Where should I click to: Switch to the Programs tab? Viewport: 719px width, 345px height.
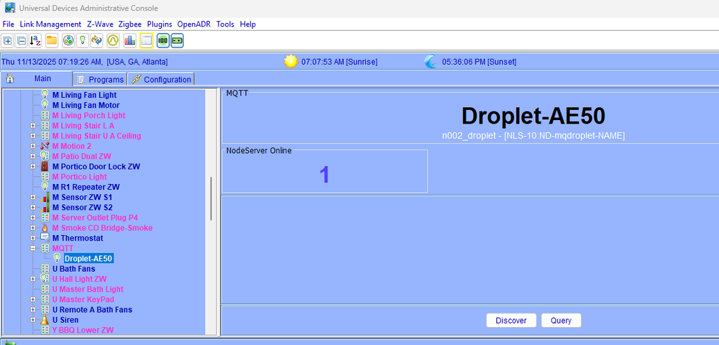click(100, 79)
